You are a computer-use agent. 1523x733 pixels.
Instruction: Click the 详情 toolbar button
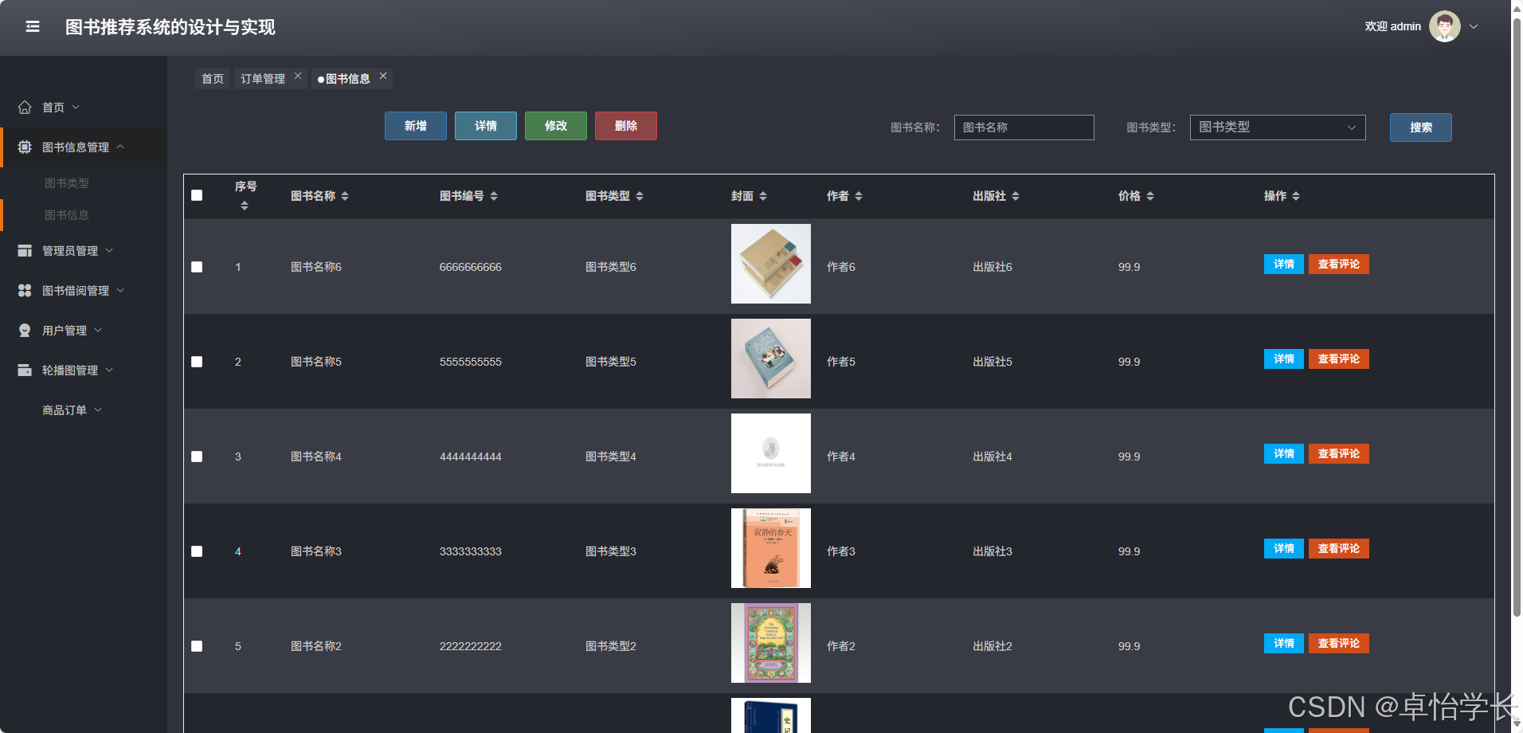tap(486, 126)
